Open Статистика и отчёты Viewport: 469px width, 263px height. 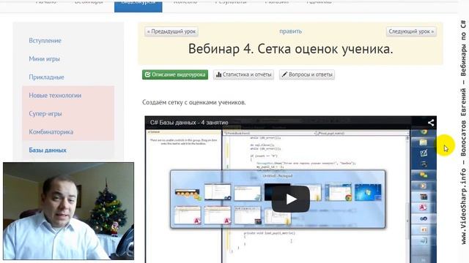244,75
